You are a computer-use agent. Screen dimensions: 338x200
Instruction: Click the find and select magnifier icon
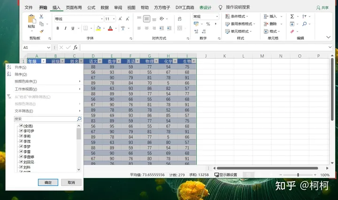pyautogui.click(x=304, y=24)
